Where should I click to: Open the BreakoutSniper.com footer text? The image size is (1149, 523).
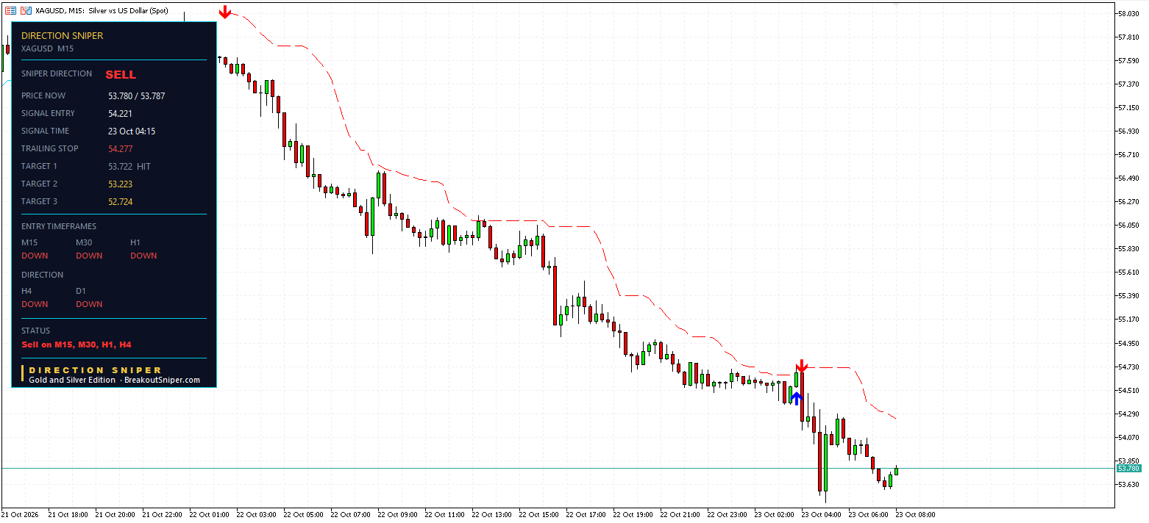162,380
